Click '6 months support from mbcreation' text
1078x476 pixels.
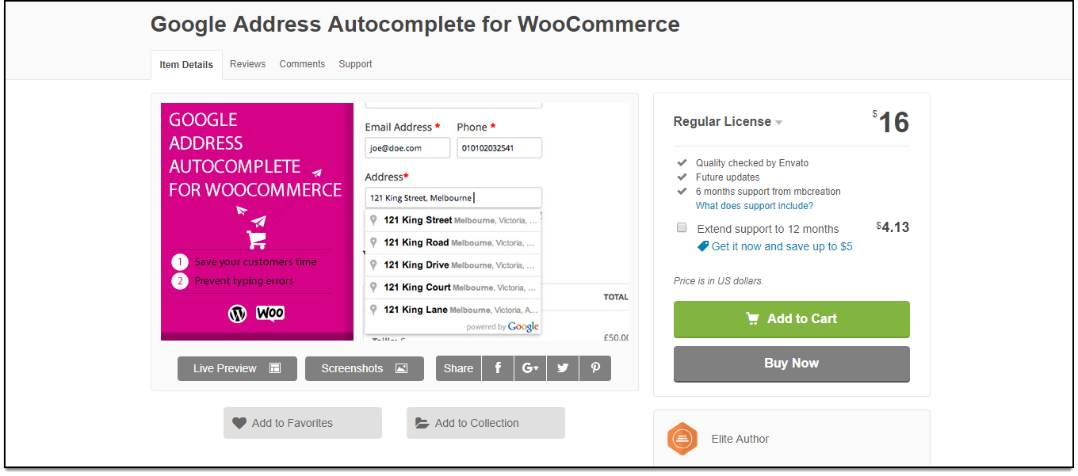[768, 192]
